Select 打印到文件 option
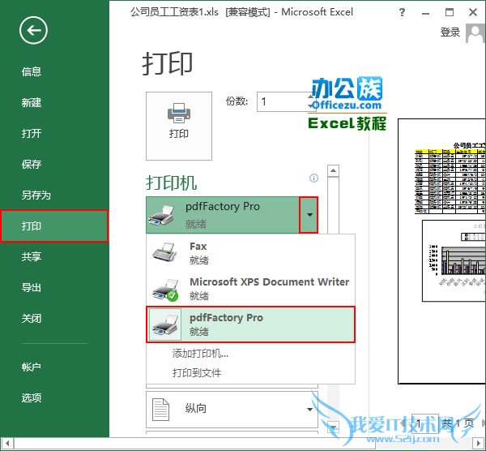 (x=197, y=372)
